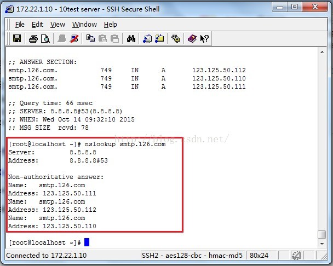Click 'Server: 8.8.8.8' line
Screen dimensions: 333x266
tap(52, 152)
